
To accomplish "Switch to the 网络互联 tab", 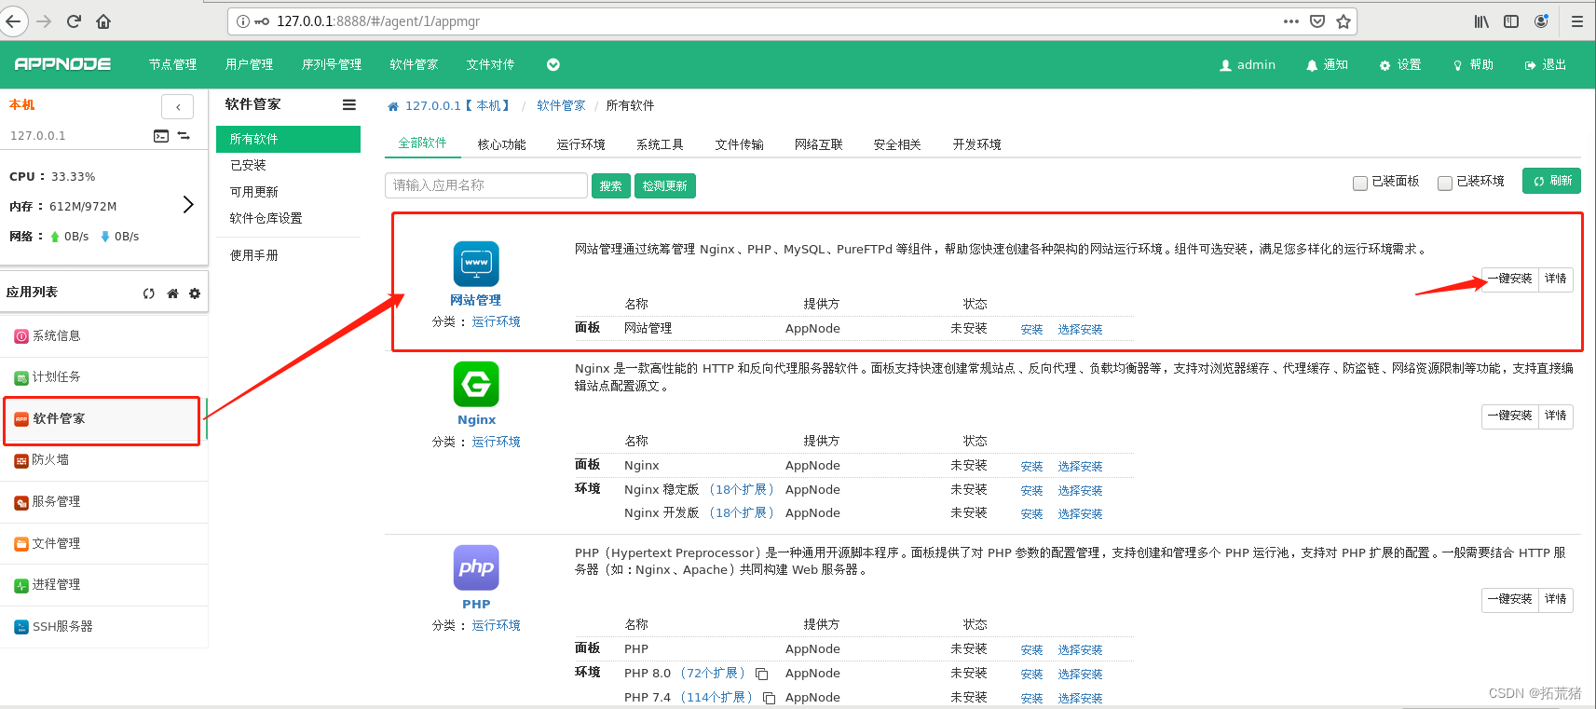I will pos(818,144).
